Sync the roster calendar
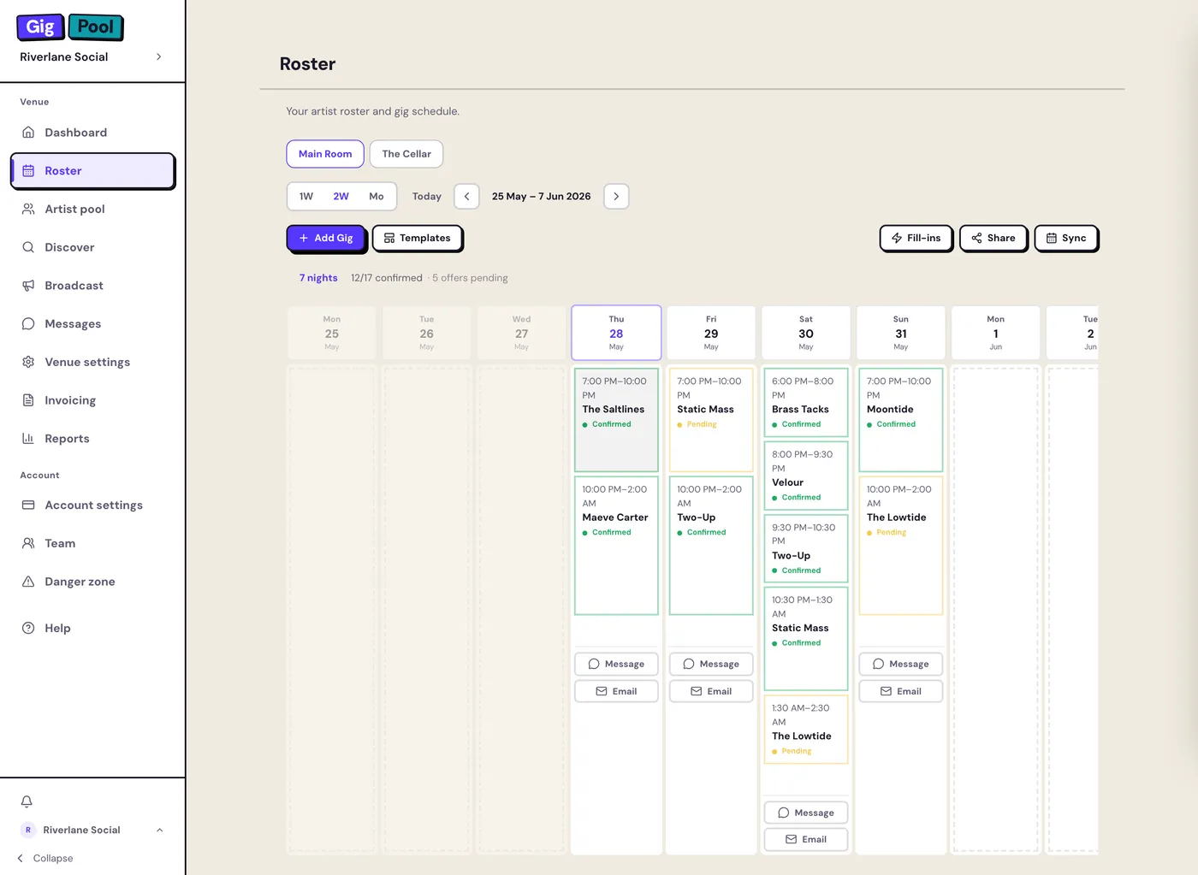 click(x=1066, y=238)
